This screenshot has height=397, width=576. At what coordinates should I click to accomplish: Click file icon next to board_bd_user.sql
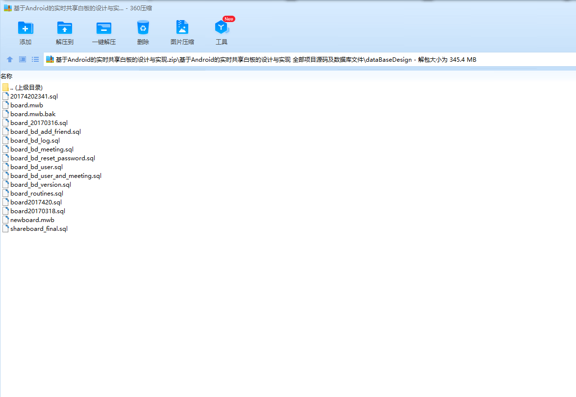5,167
